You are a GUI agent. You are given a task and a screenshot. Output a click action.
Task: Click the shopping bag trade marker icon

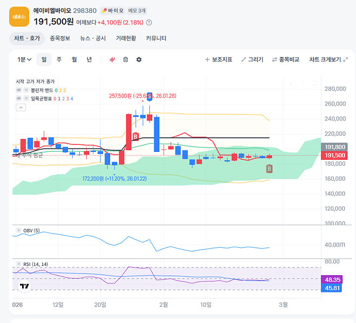click(x=126, y=60)
